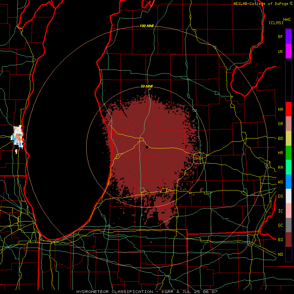
Task: Click the BI legend label
Action: tap(280, 240)
